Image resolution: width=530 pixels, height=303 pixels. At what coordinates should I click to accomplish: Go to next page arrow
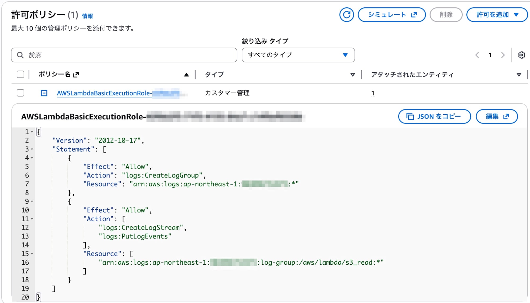click(x=503, y=55)
